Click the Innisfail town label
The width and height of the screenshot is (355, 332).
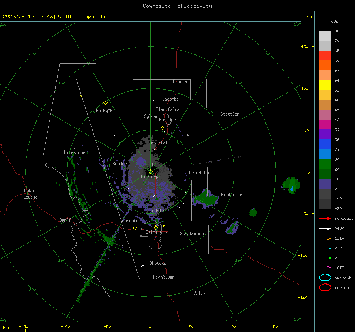point(159,143)
